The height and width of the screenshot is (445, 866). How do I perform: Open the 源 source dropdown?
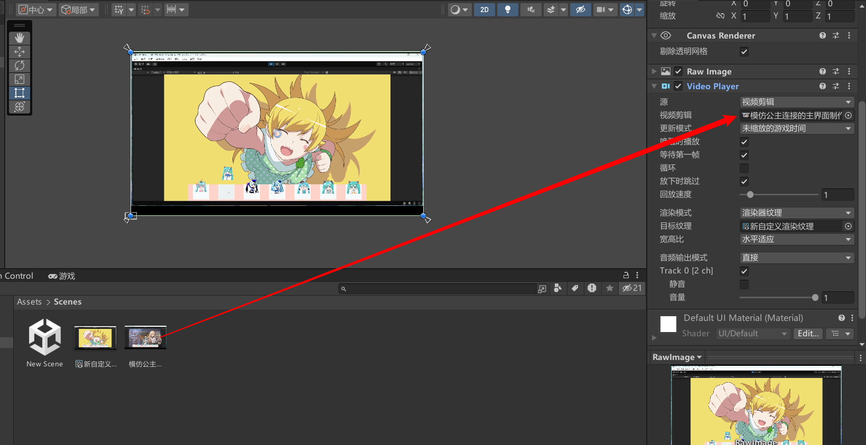[x=797, y=102]
